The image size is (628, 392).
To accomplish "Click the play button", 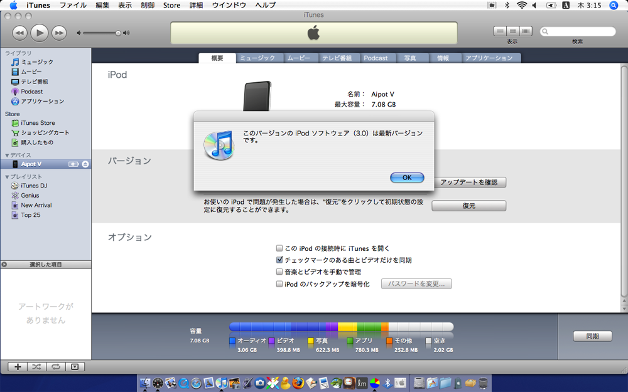I will pos(39,33).
